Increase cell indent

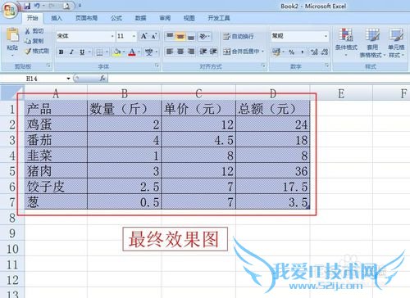pos(213,52)
